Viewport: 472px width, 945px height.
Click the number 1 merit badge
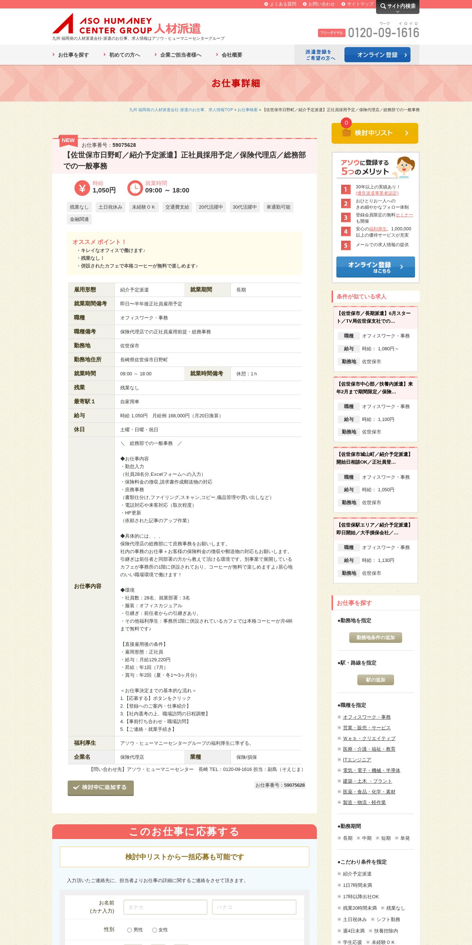[346, 190]
